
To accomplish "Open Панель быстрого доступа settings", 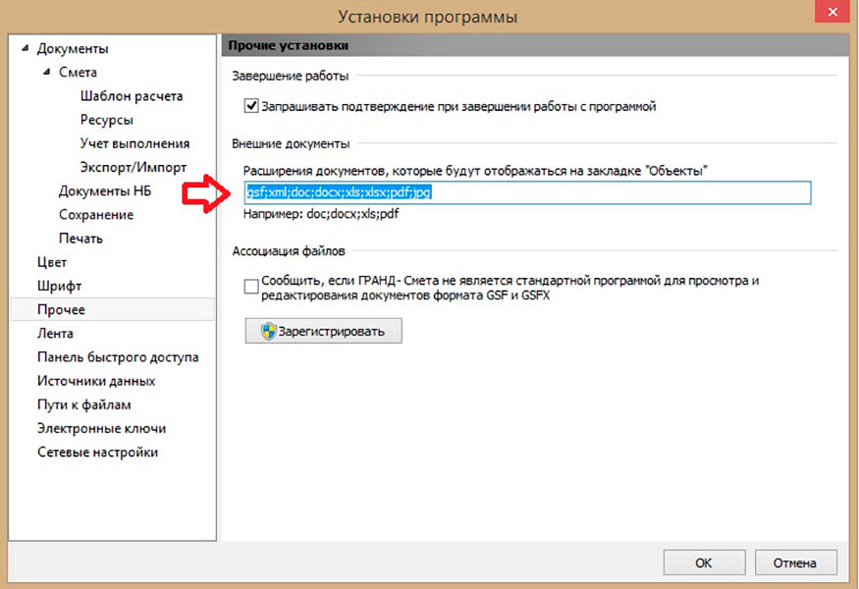I will coord(118,356).
